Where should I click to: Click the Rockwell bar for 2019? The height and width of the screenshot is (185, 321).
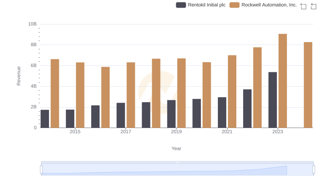(x=181, y=93)
